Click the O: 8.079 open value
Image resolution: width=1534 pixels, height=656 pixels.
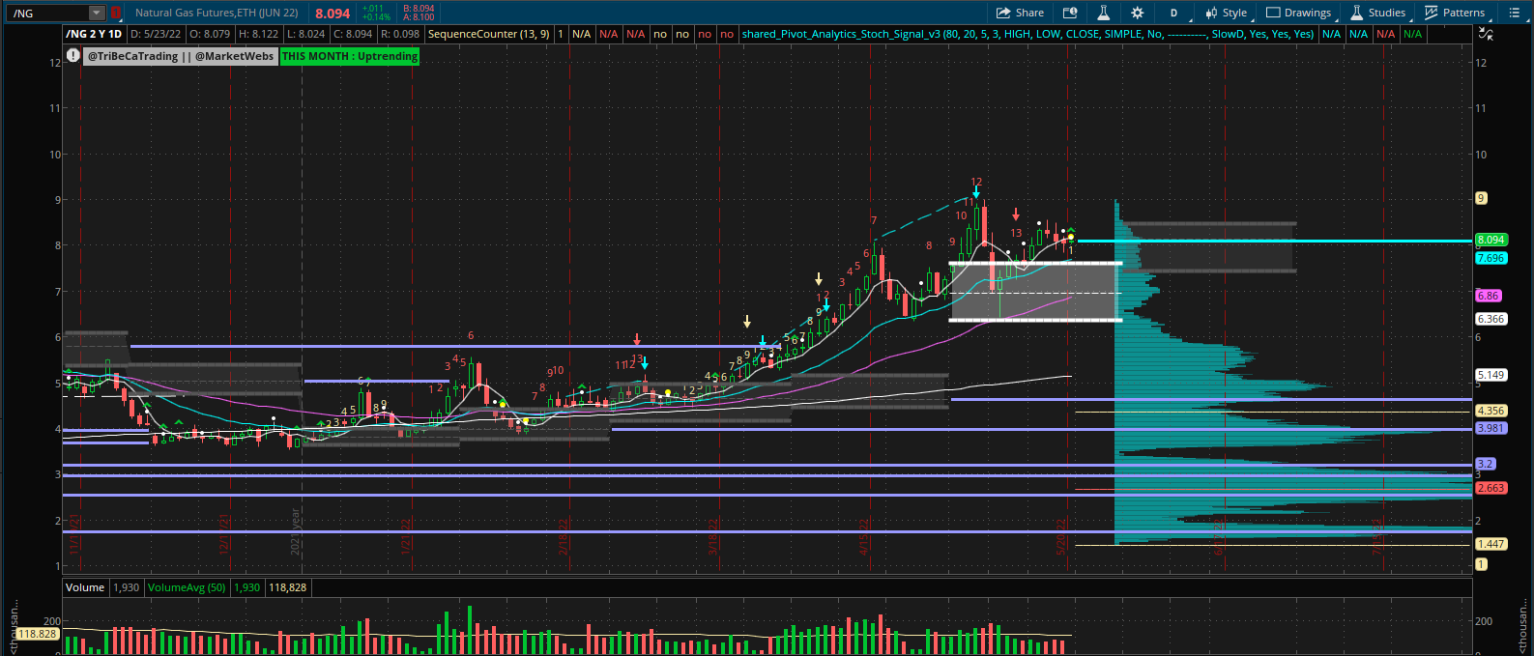tap(210, 34)
